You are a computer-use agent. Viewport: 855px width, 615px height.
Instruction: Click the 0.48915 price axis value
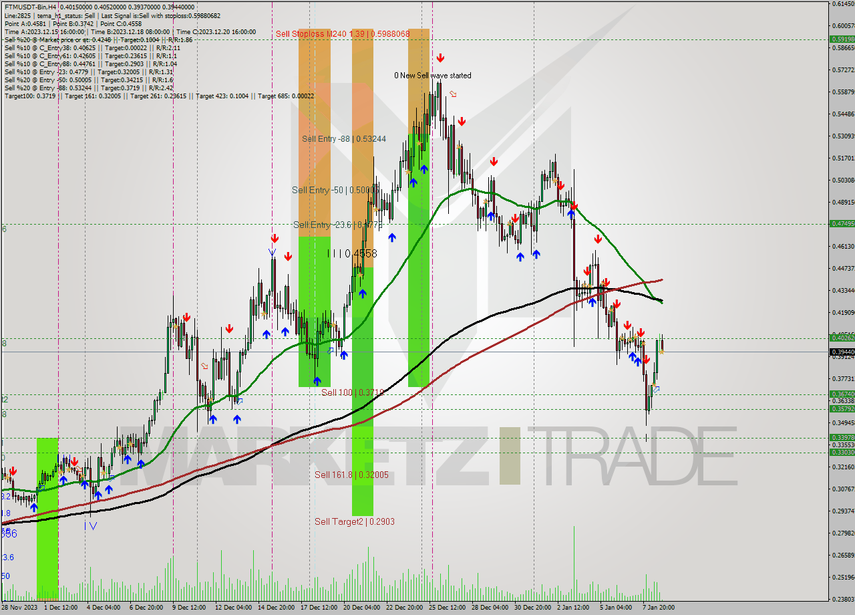coord(843,202)
